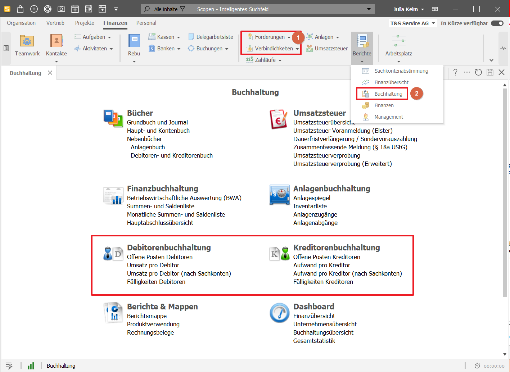The width and height of the screenshot is (510, 372).
Task: Open Summen- und Saldenliste report
Action: click(161, 206)
